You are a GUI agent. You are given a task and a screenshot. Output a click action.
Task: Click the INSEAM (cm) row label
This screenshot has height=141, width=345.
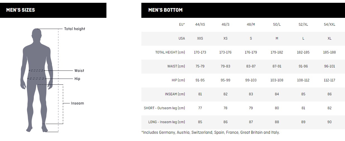point(175,94)
